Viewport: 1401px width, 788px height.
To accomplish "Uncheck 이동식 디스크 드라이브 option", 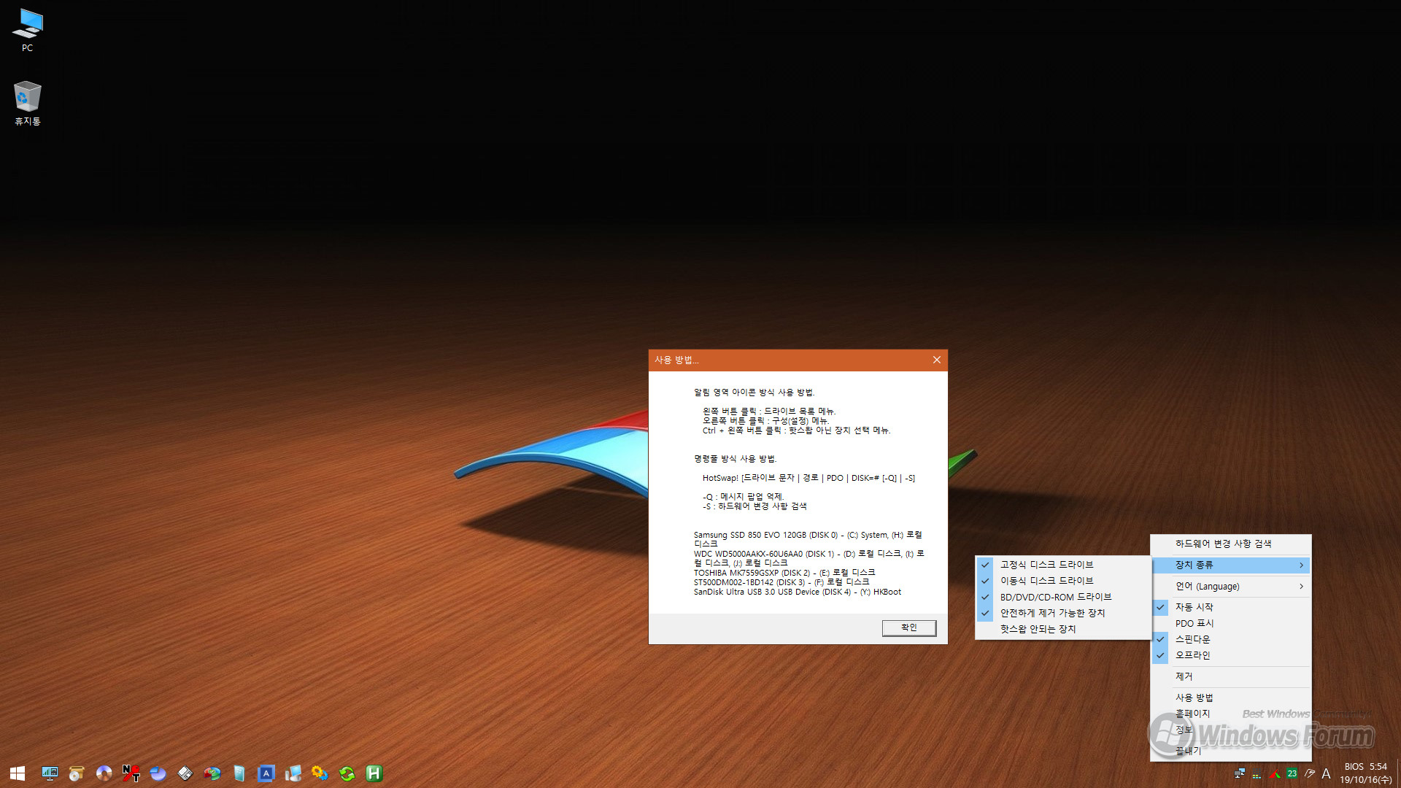I will (1062, 581).
